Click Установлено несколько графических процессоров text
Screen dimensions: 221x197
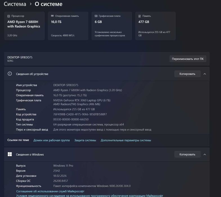coord(110,34)
